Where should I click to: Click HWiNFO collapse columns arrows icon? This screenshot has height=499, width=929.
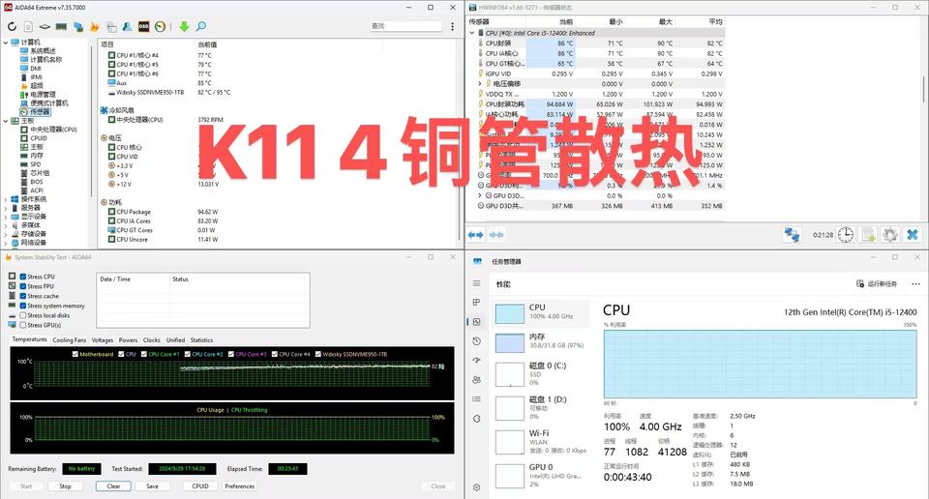[496, 235]
